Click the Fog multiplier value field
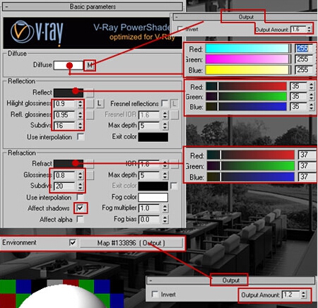318x308 pixels. (x=149, y=208)
